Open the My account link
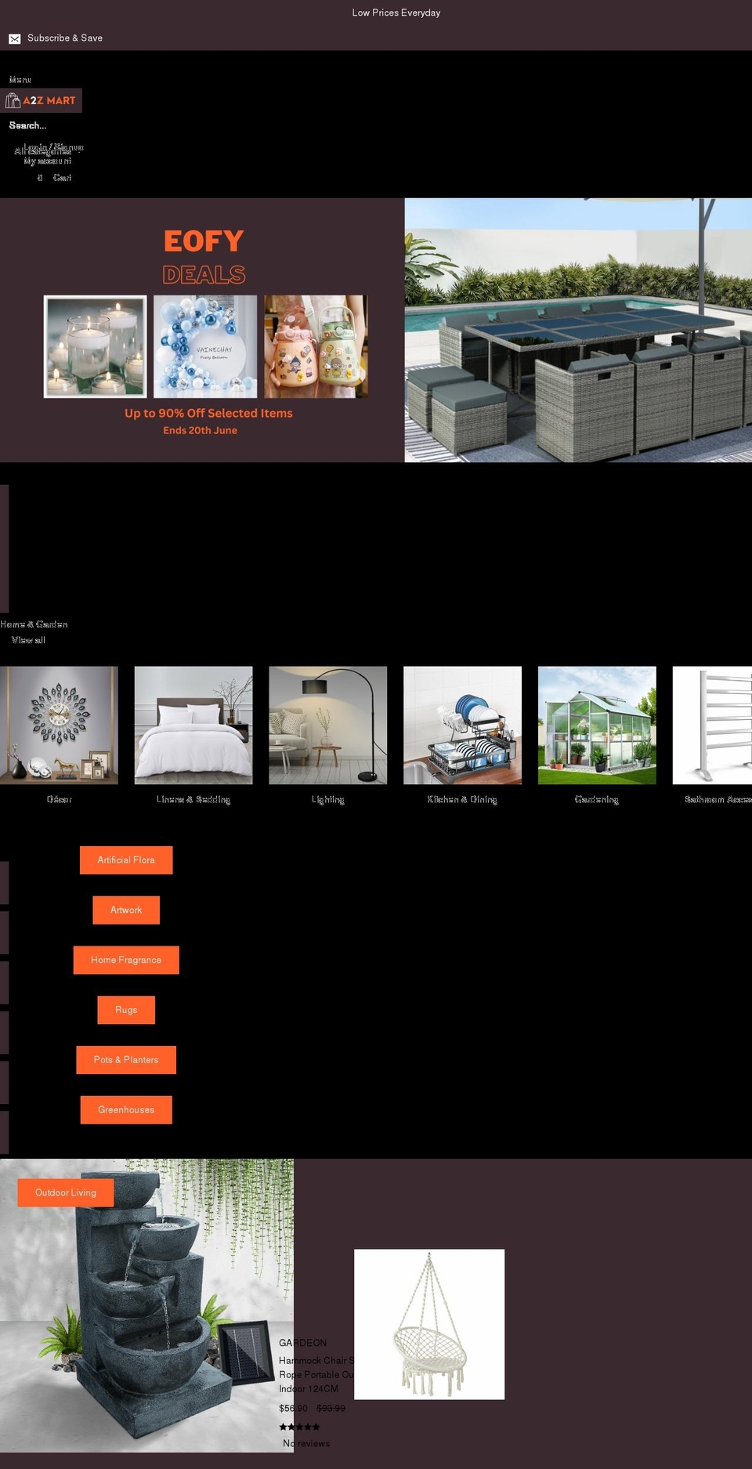The image size is (752, 1469). click(48, 161)
